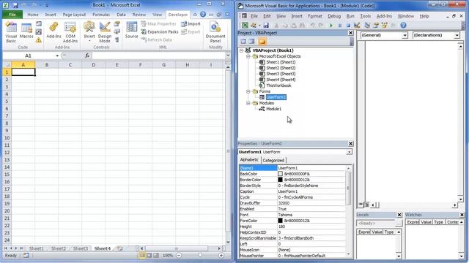This screenshot has width=469, height=263.
Task: Click the Insert UserForm icon in VBA toolbar
Action: tap(254, 26)
